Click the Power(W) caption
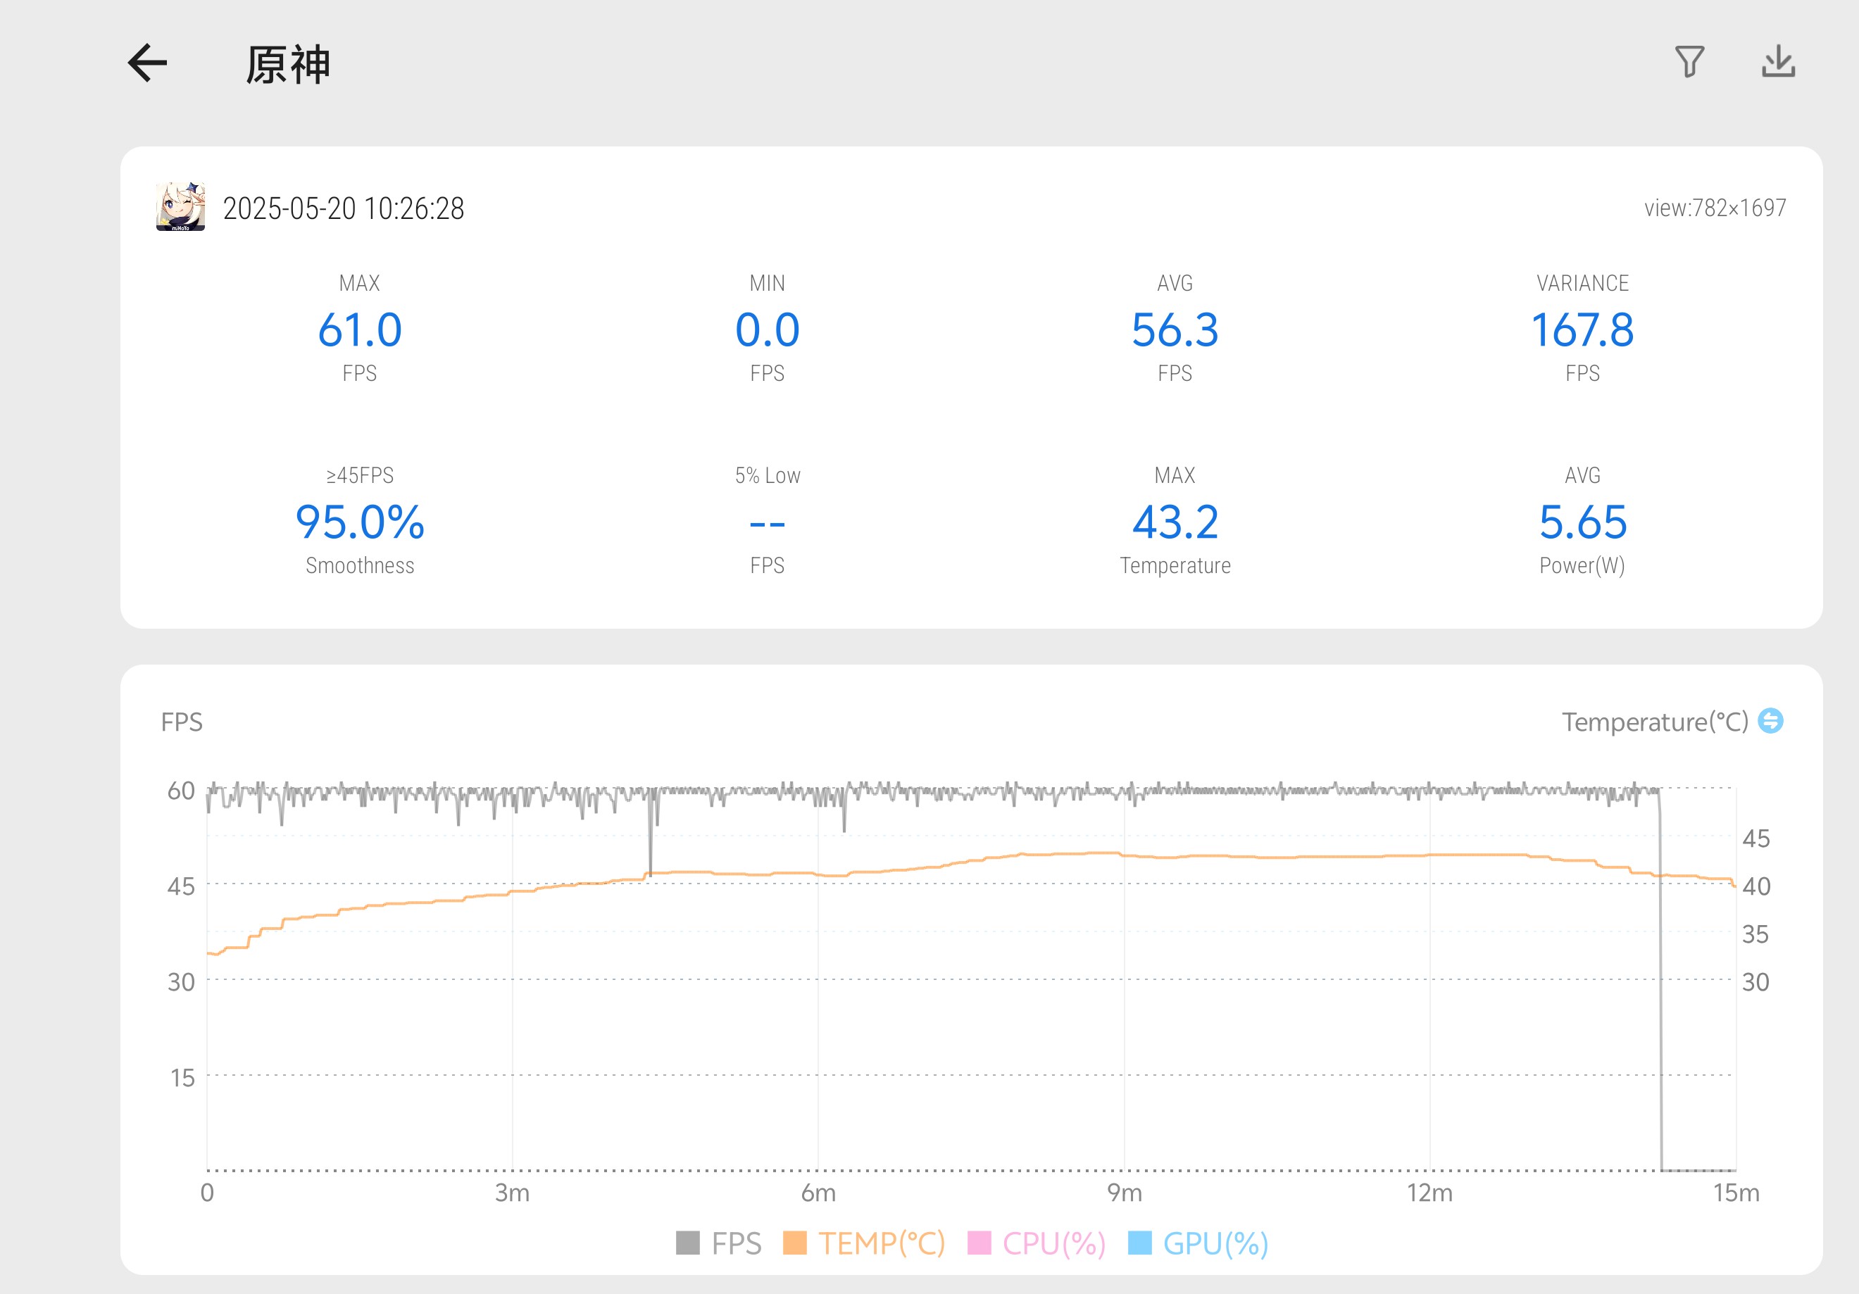The width and height of the screenshot is (1859, 1294). coord(1582,565)
